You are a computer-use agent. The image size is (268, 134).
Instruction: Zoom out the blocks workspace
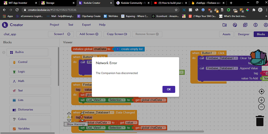[x=262, y=107]
